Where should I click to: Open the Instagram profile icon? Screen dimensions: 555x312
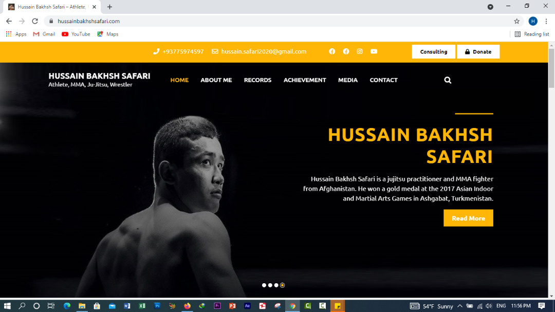[x=360, y=51]
